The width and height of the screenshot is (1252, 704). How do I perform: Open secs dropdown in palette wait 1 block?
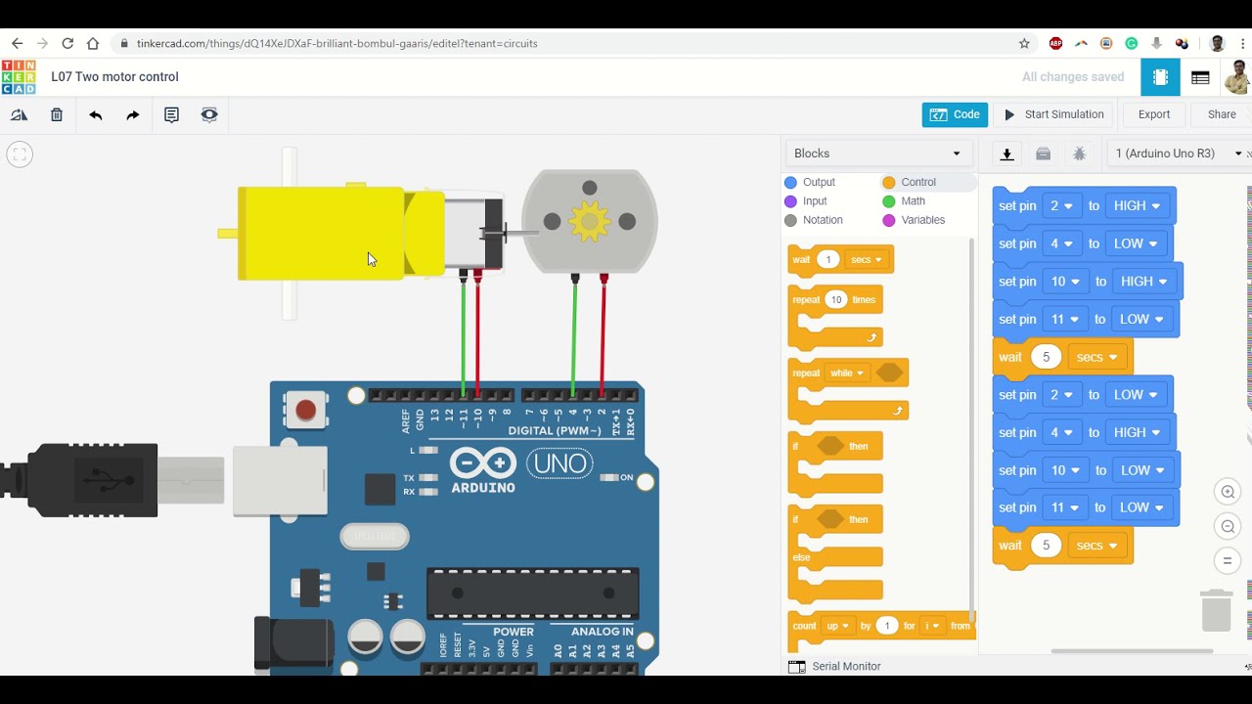(x=867, y=260)
